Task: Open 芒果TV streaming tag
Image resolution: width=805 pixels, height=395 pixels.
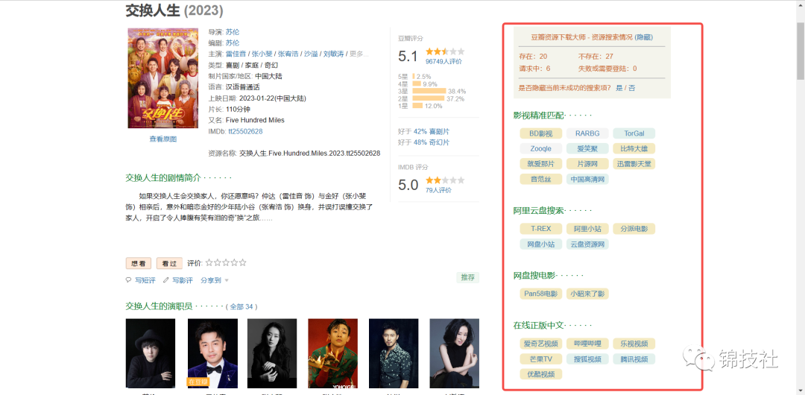Action: (x=541, y=358)
